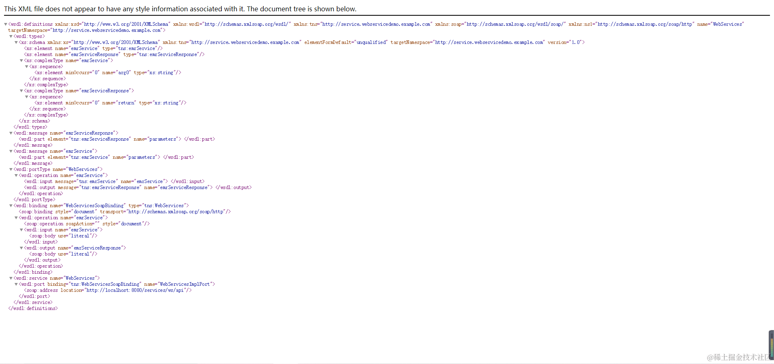Collapse wsdl:binding WebServicesSoapBinding node

11,206
